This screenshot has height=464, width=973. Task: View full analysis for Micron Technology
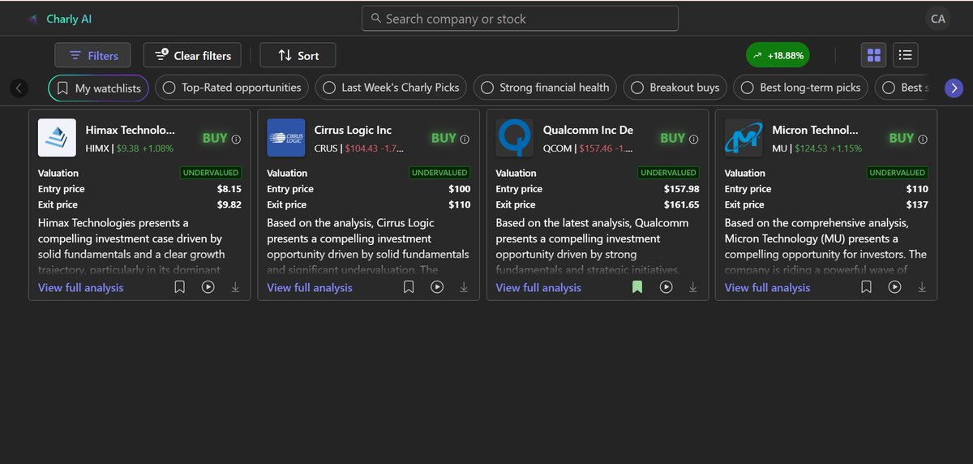[x=767, y=287]
